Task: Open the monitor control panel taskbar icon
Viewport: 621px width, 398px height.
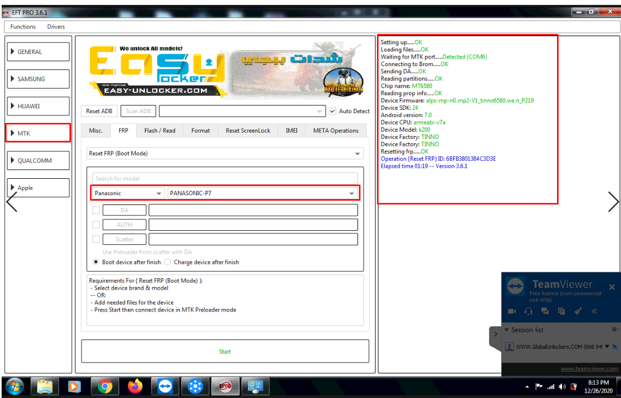Action: (255, 386)
